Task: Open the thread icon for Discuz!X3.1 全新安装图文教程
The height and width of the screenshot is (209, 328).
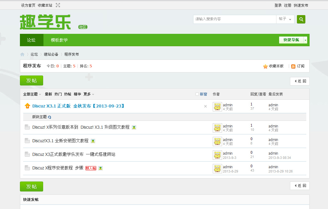Action: (27, 141)
